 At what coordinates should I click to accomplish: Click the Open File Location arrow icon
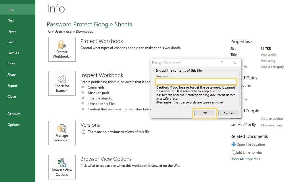(233, 144)
